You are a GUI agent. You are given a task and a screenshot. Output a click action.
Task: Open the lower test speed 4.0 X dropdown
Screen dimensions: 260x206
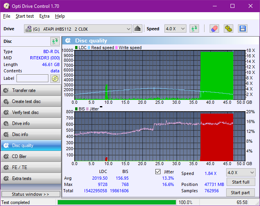(241, 173)
